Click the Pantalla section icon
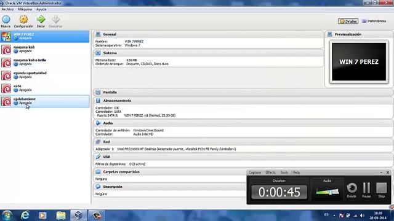The height and width of the screenshot is (221, 394). 98,92
